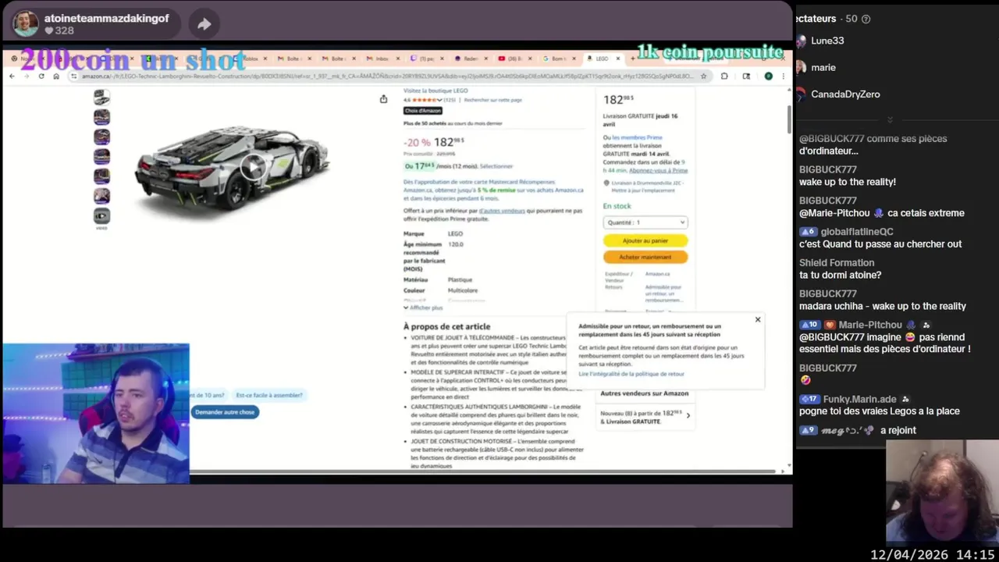
Task: Open Nouveau (8) other sellers offers
Action: point(645,417)
